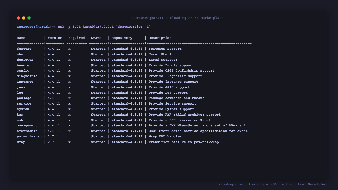Click the 'Repository' column header
This screenshot has height=190, width=338.
coord(122,38)
